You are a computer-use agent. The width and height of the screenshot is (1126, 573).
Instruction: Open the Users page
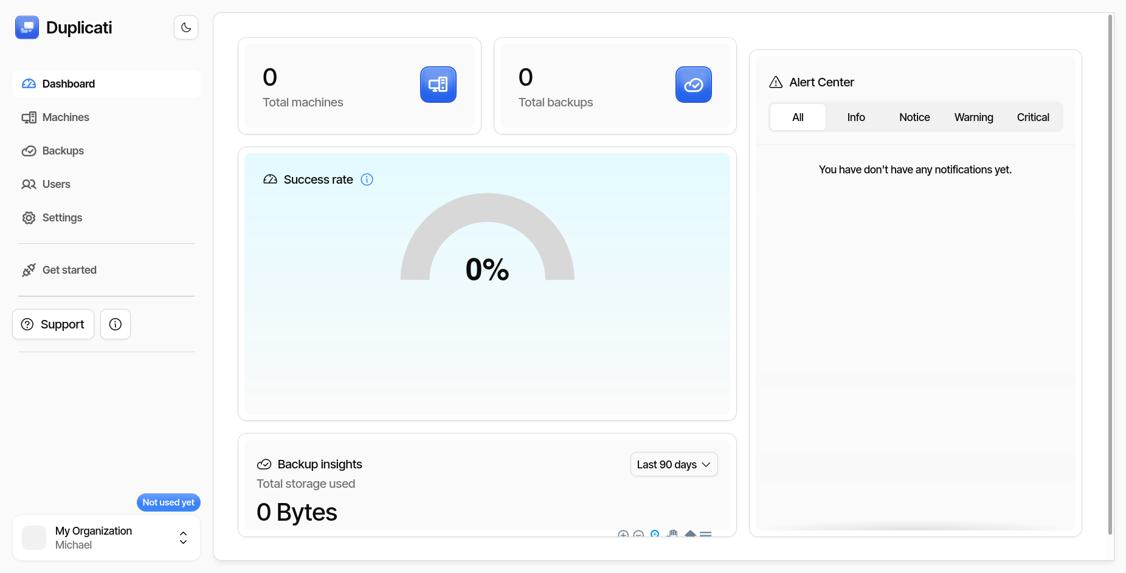click(56, 184)
